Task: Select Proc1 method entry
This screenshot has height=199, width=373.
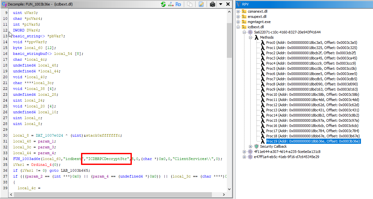Action: point(311,48)
